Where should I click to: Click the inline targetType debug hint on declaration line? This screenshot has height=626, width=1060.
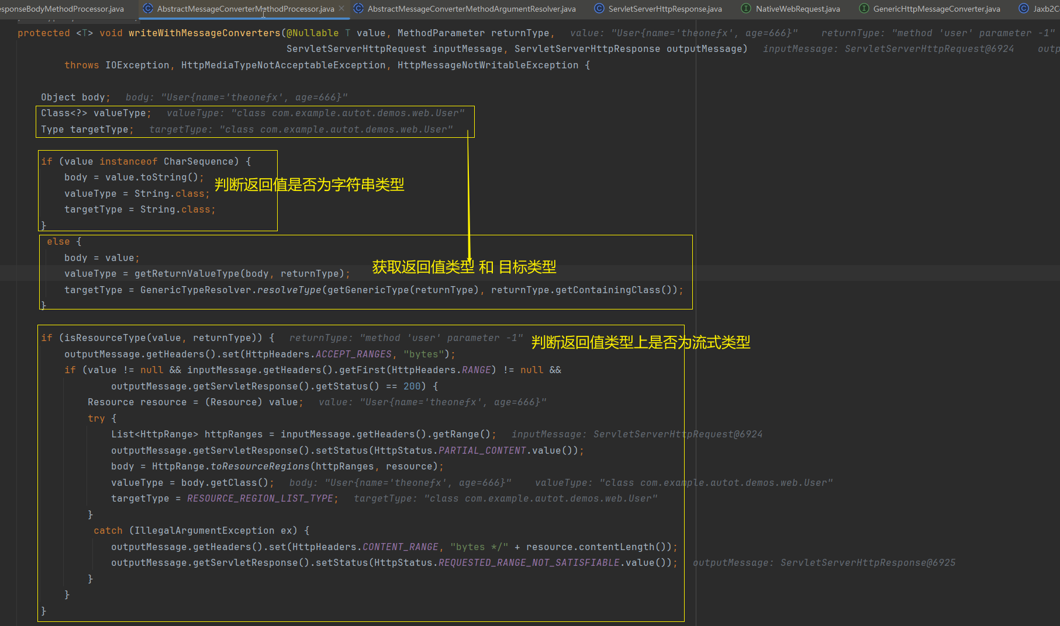pos(301,130)
